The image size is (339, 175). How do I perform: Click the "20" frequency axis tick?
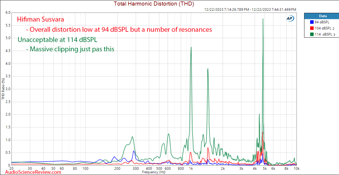[x=11, y=169]
